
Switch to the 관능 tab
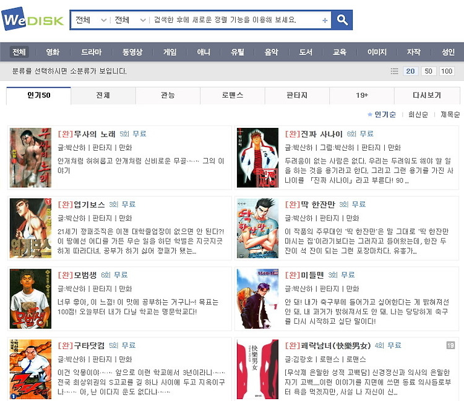[x=168, y=95]
